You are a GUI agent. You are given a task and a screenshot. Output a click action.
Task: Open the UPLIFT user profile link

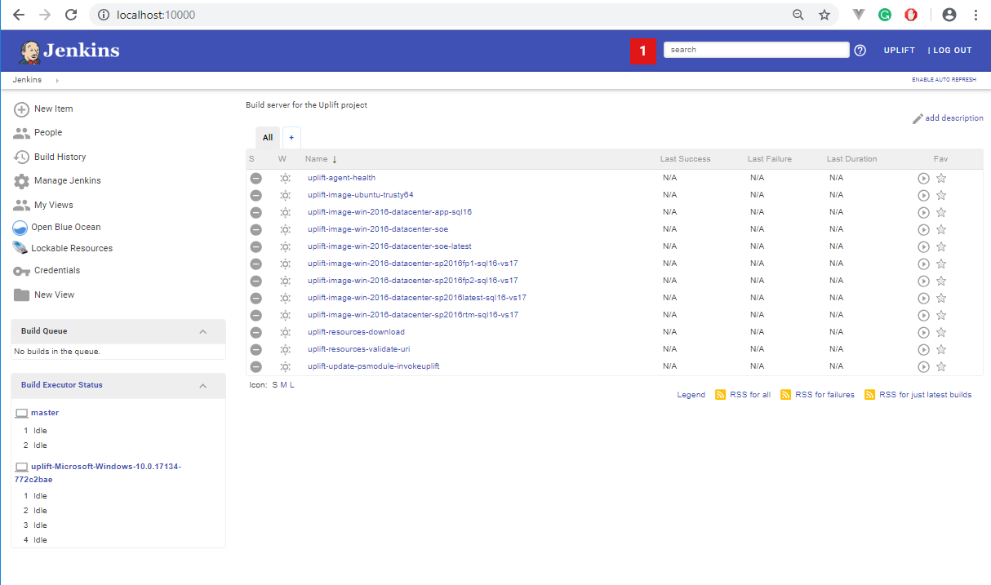pyautogui.click(x=900, y=51)
